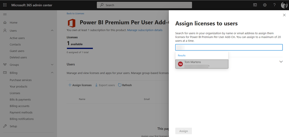Click the Setup wrench icon

(x=5, y=126)
